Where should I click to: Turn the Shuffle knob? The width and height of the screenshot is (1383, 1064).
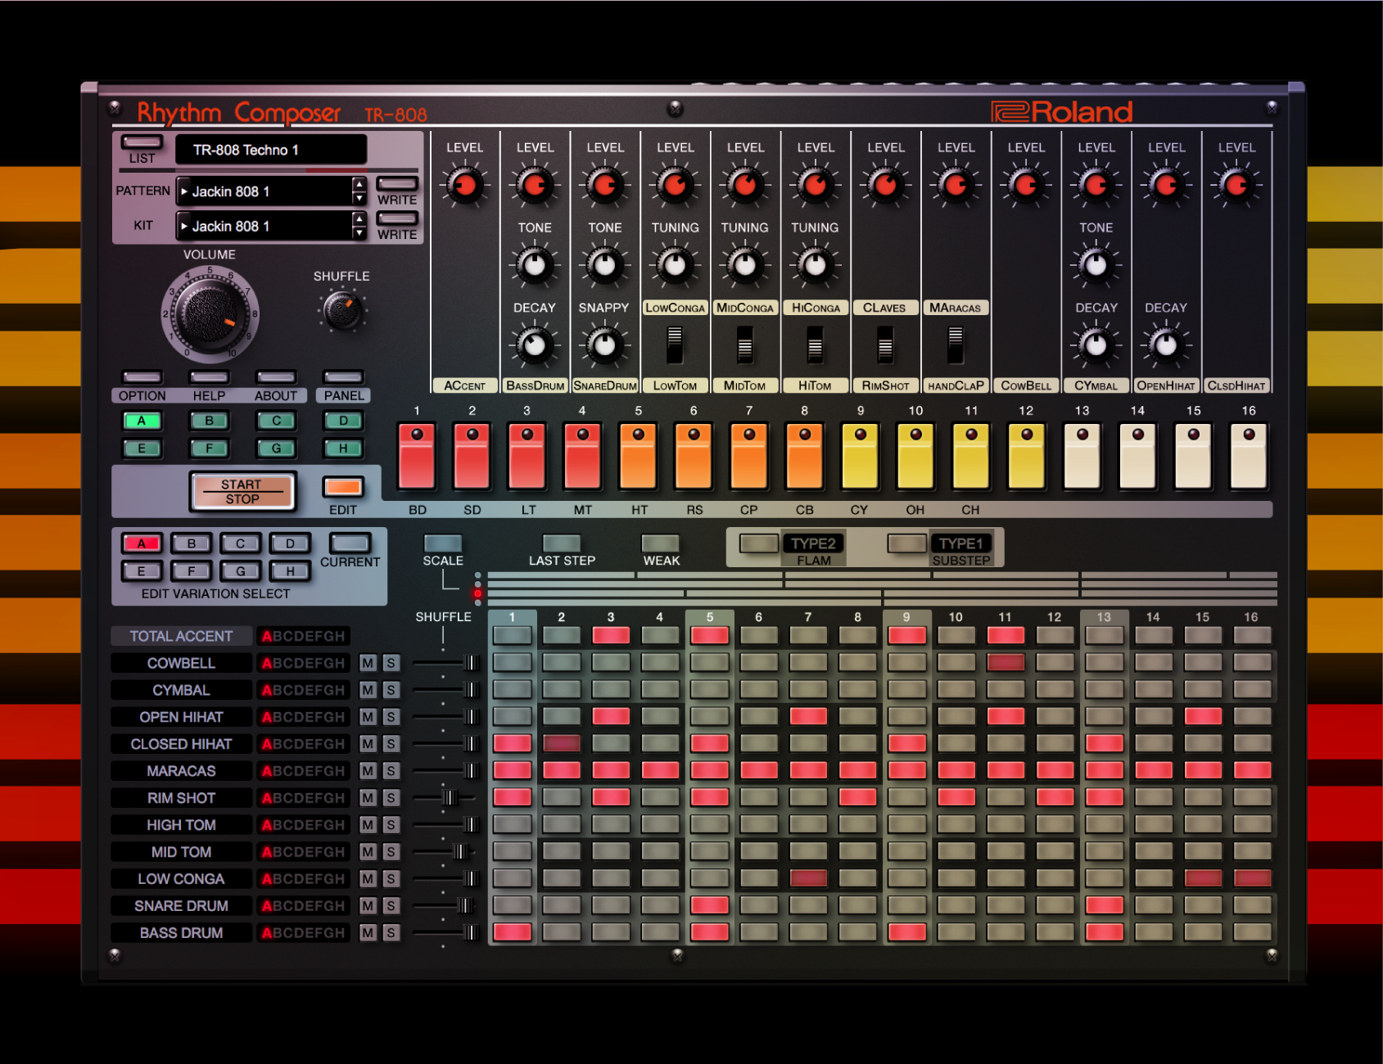tap(341, 310)
